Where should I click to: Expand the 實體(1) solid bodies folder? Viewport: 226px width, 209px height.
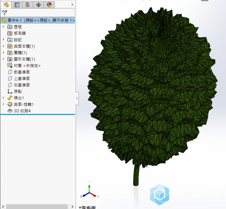[3, 53]
